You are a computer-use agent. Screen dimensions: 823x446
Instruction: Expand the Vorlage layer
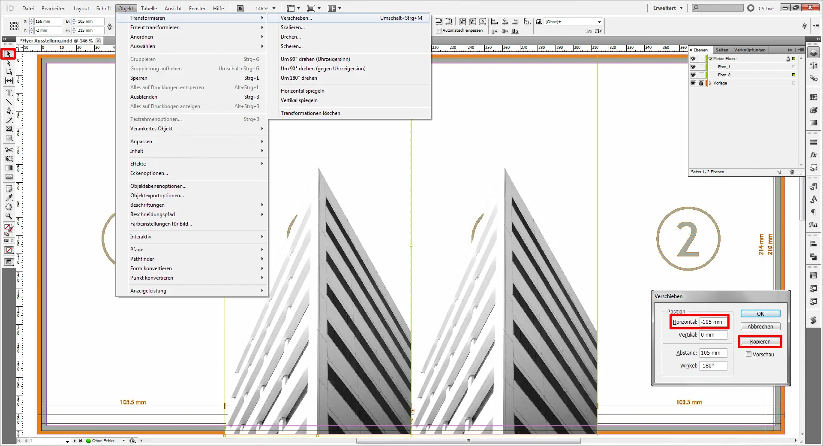pyautogui.click(x=710, y=83)
